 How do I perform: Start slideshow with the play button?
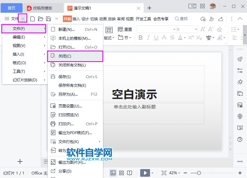145,173
